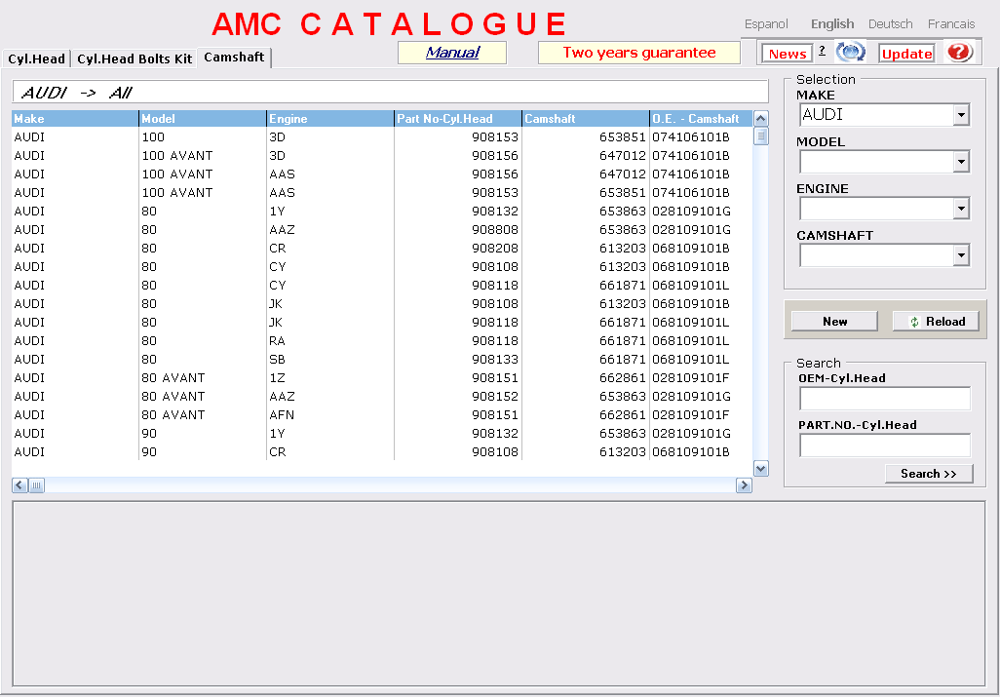Image resolution: width=1000 pixels, height=697 pixels.
Task: Open the Cyl.Head Bolts Kit tab
Action: point(135,58)
